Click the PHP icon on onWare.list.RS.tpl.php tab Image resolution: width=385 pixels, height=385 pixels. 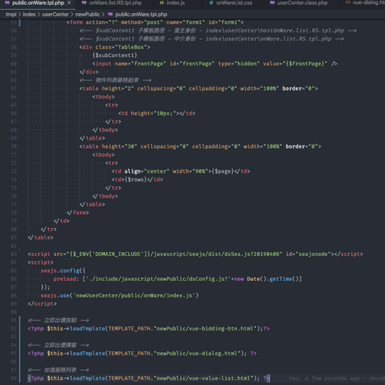[x=84, y=3]
